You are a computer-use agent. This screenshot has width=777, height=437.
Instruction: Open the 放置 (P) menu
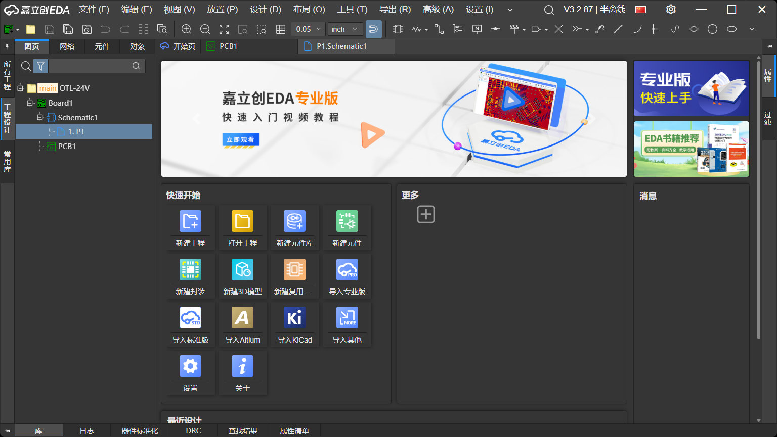click(x=222, y=9)
